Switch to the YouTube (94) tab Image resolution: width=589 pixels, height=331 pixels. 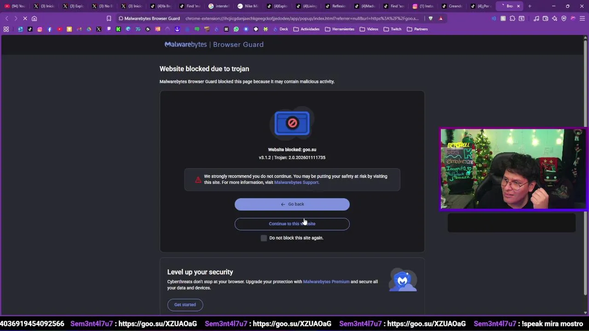15,6
